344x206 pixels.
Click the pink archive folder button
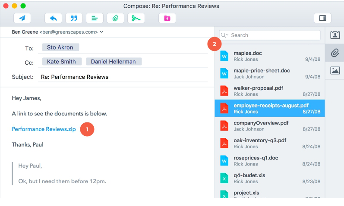click(167, 18)
